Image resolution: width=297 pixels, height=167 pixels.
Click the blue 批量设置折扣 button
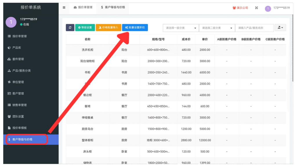click(x=135, y=28)
